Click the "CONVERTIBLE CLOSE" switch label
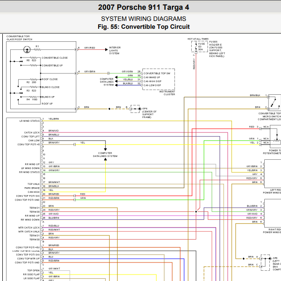The image size is (281, 281). (54, 58)
